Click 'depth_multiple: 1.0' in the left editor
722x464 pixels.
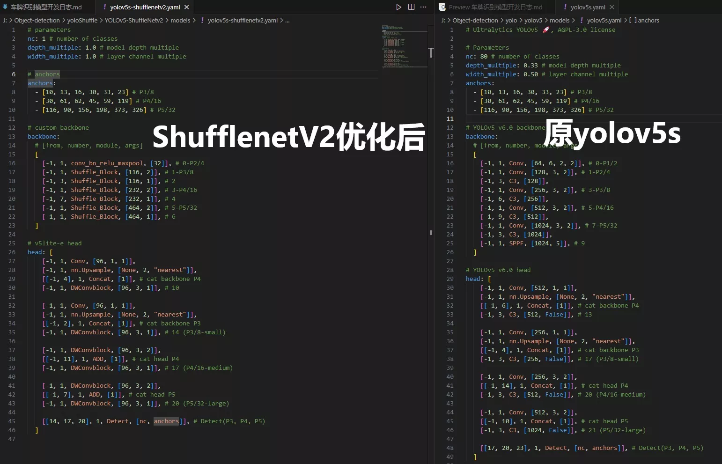tap(62, 47)
